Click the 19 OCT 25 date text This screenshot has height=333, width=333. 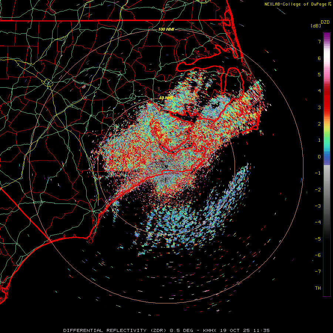[x=235, y=330]
